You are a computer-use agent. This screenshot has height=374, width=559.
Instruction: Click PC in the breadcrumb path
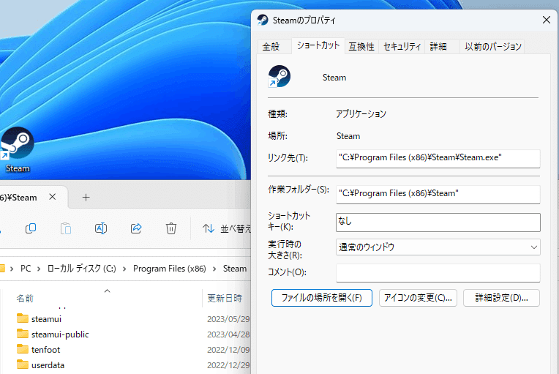click(x=26, y=269)
